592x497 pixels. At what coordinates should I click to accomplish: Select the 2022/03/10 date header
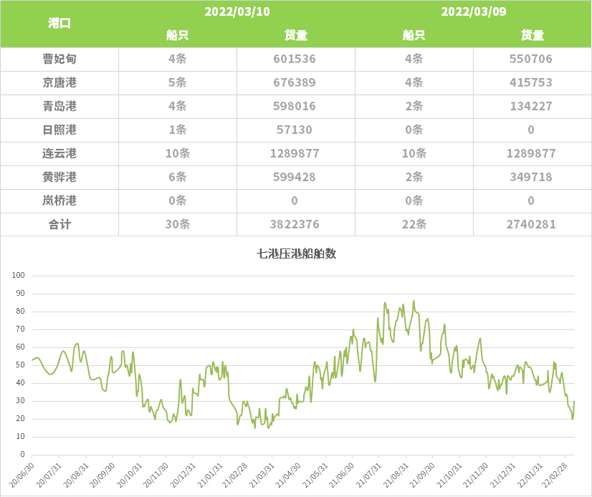pyautogui.click(x=237, y=11)
